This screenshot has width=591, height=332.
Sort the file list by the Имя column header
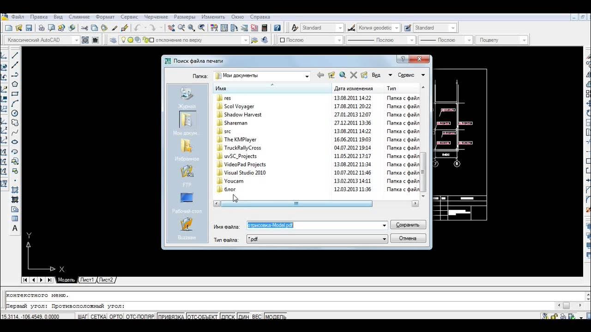tap(272, 88)
